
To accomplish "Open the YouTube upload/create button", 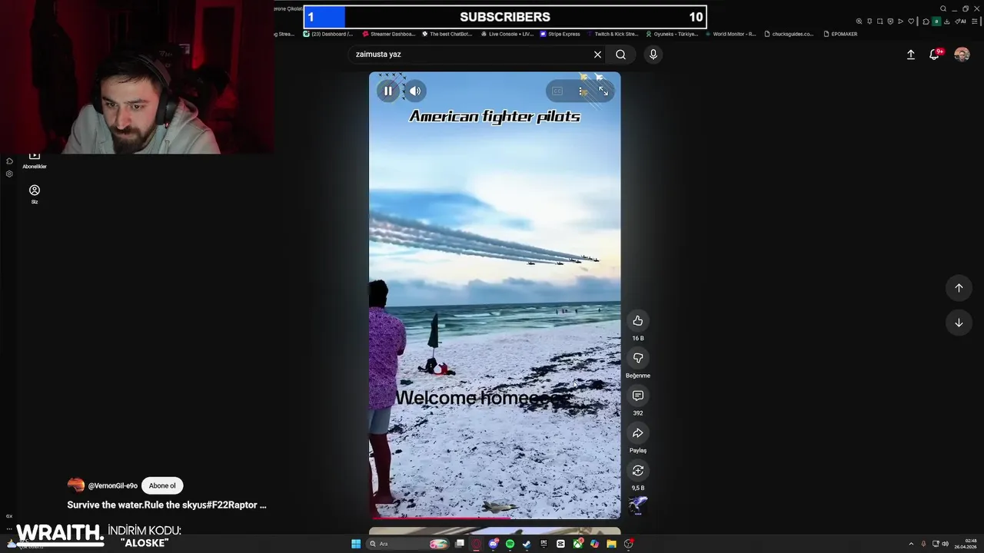I will point(911,55).
